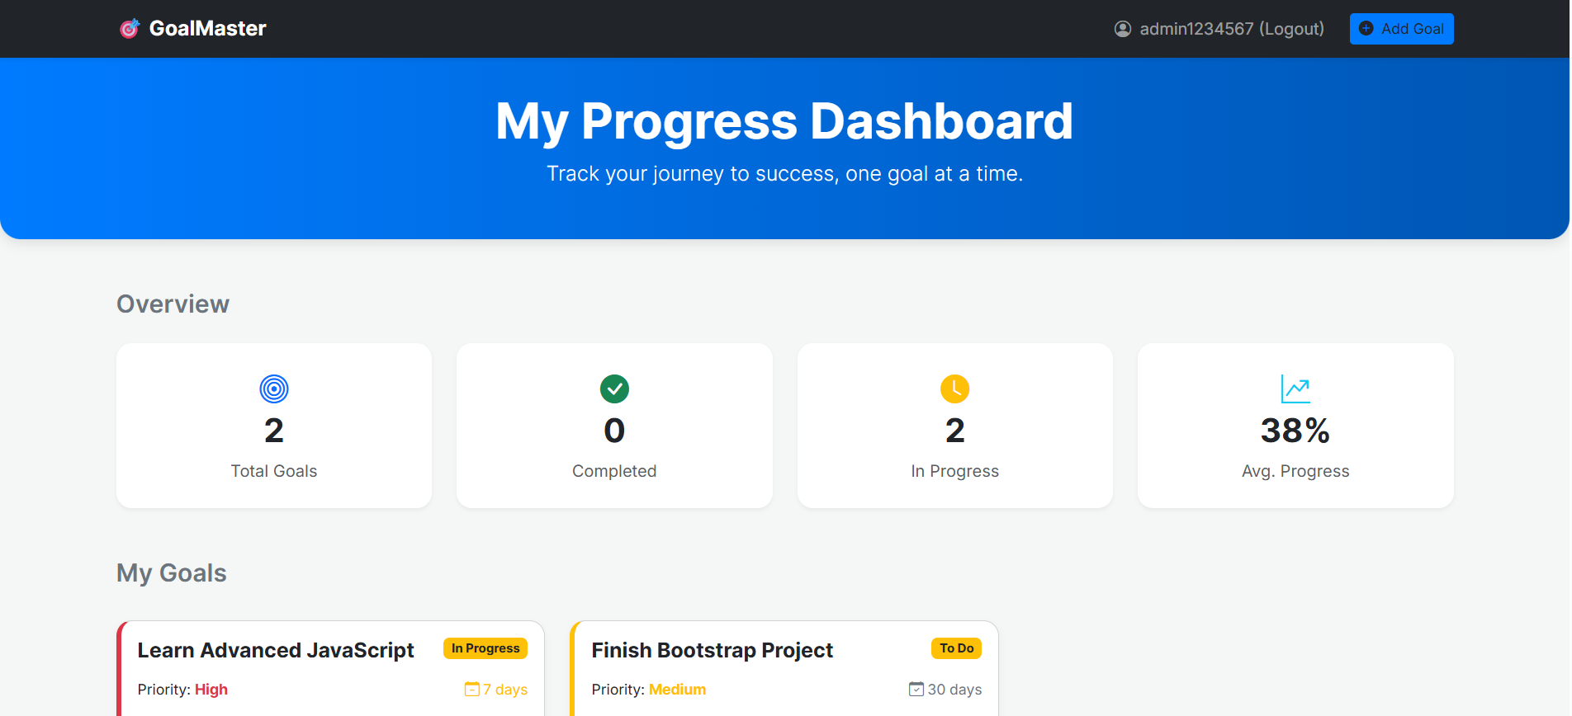The width and height of the screenshot is (1572, 716).
Task: Click the yellow clock In Progress icon
Action: click(x=954, y=389)
